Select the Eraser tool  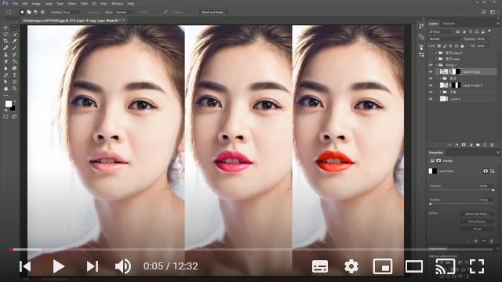pos(5,61)
